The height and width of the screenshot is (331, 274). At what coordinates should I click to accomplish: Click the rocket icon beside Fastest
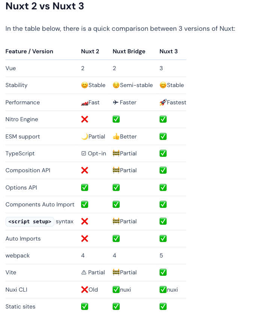[163, 102]
